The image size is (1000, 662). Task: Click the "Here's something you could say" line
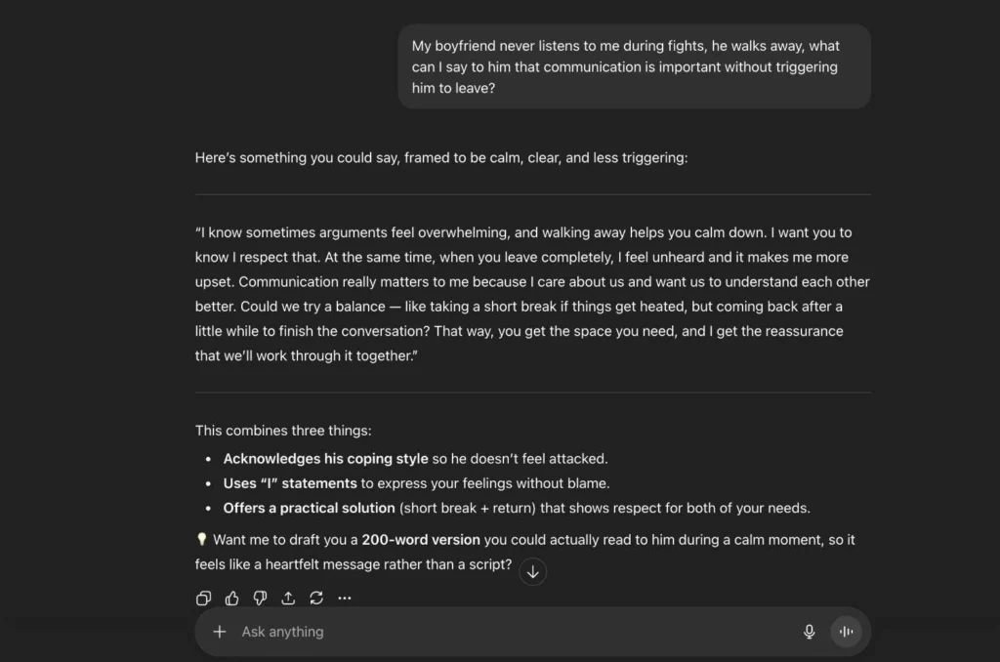pyautogui.click(x=440, y=157)
